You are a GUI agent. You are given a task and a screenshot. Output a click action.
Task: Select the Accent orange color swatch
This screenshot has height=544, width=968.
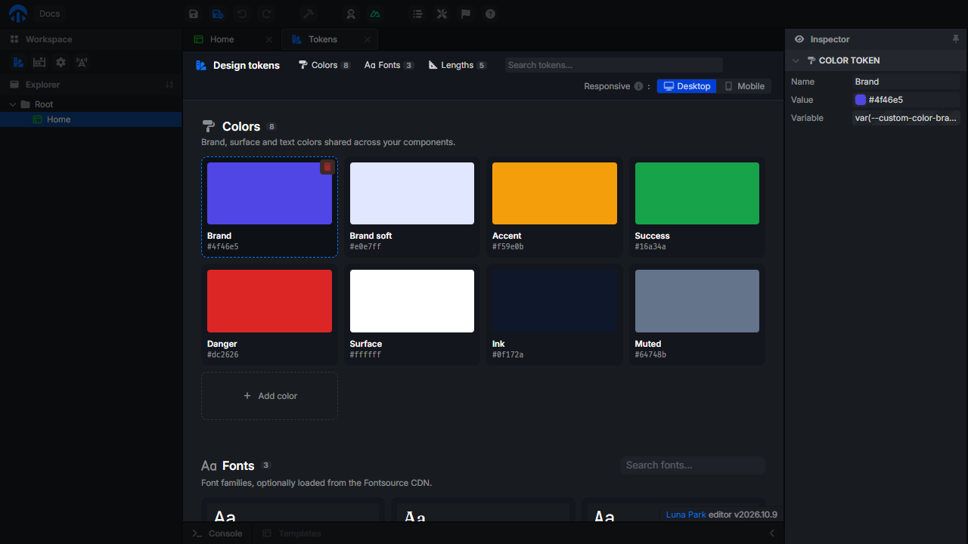pyautogui.click(x=554, y=193)
